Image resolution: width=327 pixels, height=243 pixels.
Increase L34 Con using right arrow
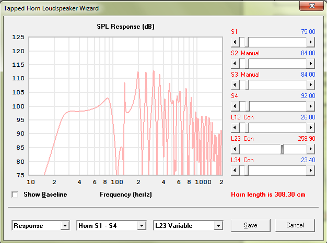310,171
